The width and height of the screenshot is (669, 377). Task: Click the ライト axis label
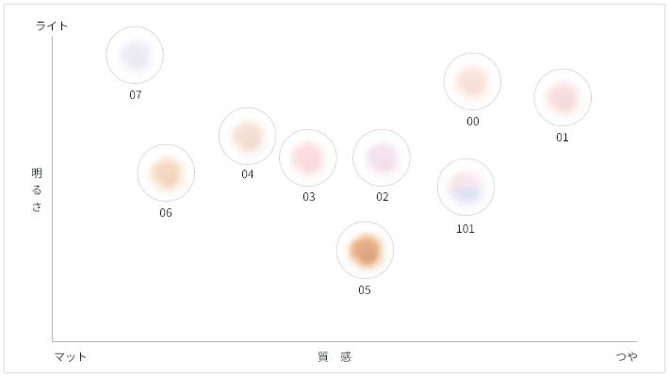coord(52,25)
